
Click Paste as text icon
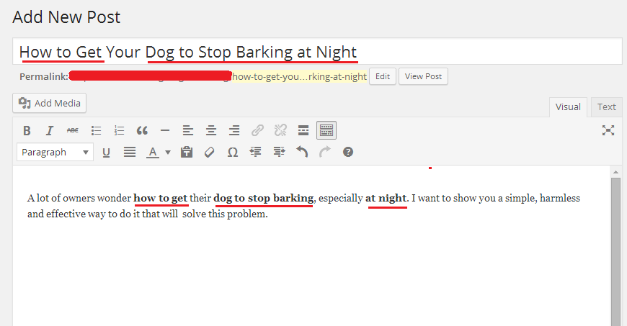click(x=187, y=153)
